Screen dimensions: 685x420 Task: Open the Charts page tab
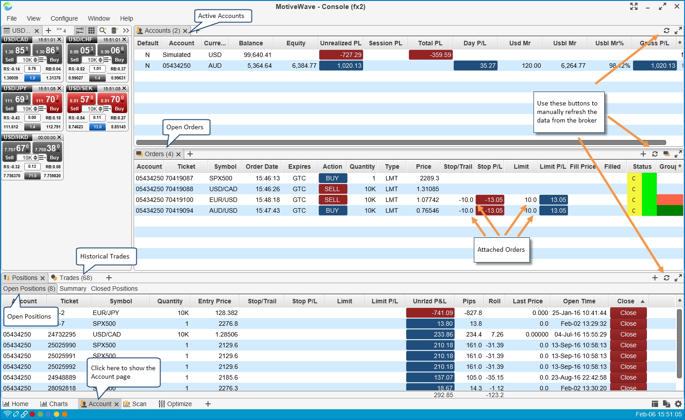click(54, 404)
